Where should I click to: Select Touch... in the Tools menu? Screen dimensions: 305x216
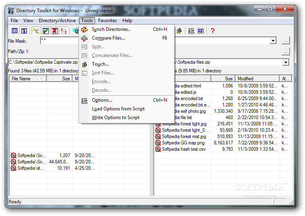pyautogui.click(x=126, y=64)
